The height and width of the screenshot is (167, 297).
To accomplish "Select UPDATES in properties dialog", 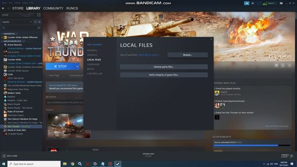I will (x=92, y=55).
